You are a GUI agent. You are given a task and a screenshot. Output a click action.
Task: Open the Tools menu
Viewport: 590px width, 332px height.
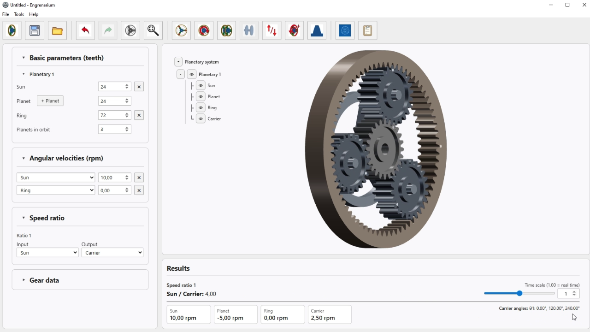point(19,14)
